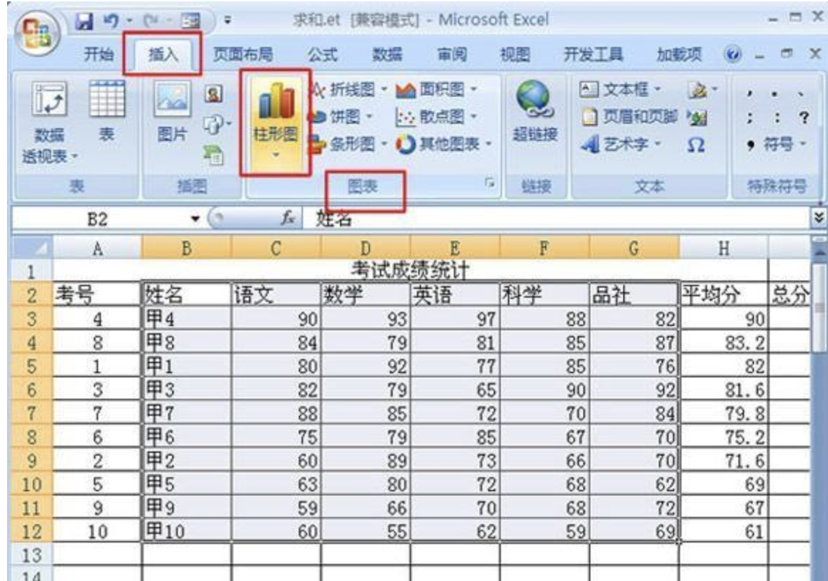Insert a PivotTable (数据透视表)

pyautogui.click(x=50, y=122)
